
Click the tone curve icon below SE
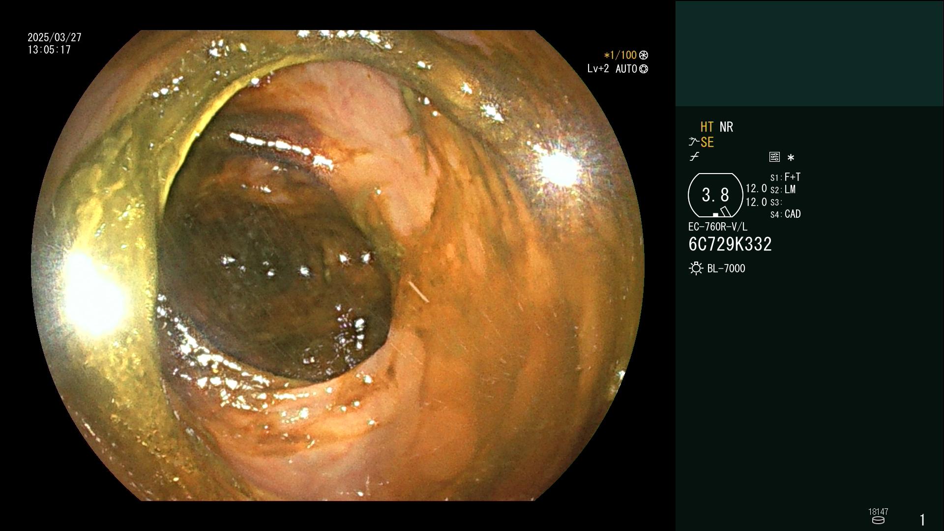coord(694,157)
